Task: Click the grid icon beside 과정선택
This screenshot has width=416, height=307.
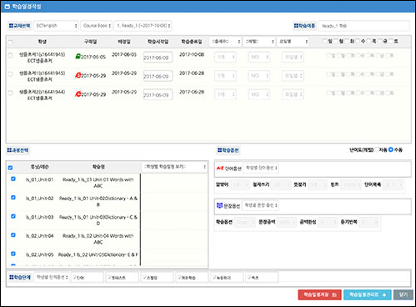Action: pos(9,150)
